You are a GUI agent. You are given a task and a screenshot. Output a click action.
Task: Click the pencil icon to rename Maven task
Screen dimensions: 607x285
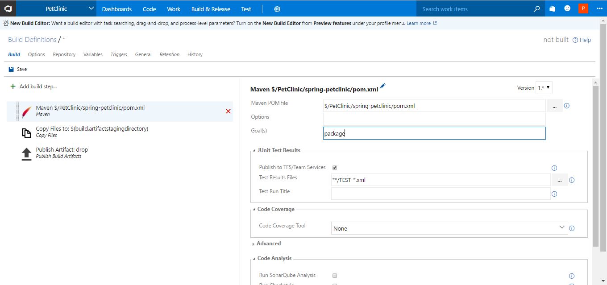pos(382,86)
